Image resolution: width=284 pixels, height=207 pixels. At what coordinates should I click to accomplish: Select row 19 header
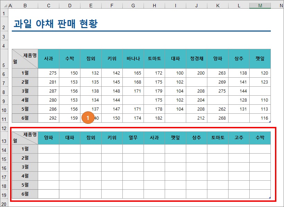[x=4, y=194]
